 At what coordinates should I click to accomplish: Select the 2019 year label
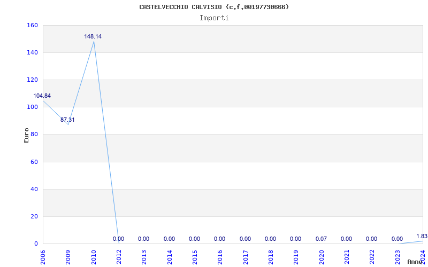tap(296, 257)
